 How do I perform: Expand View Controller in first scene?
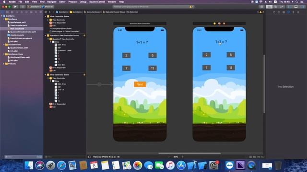(48, 20)
